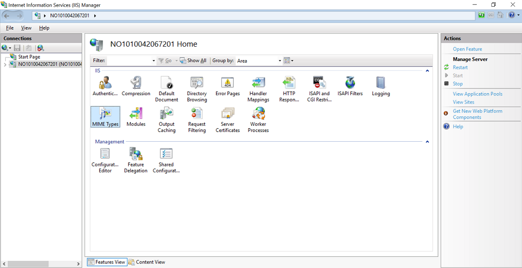Open the Authentication feature icon

(105, 86)
